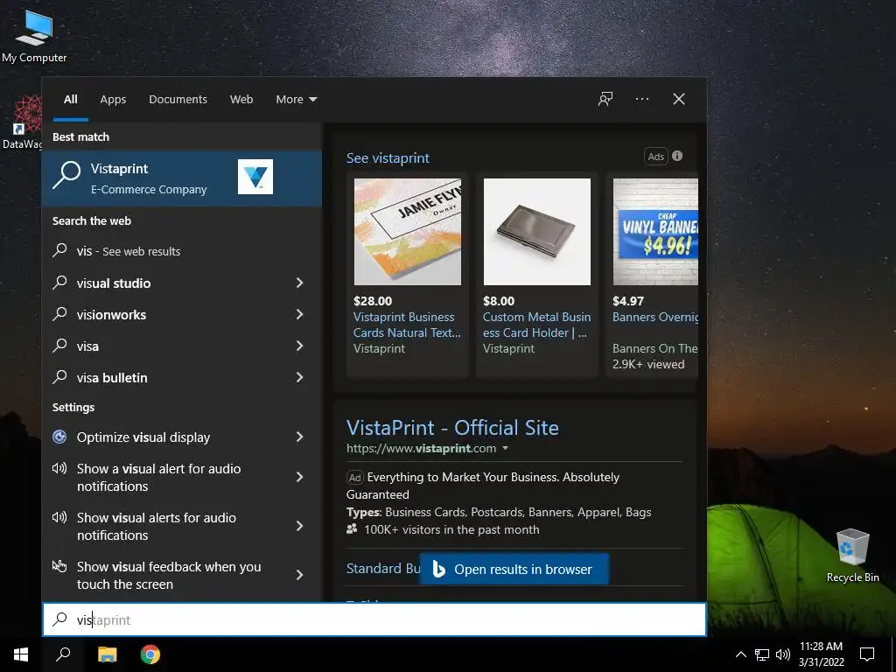
Task: Click the magnifier icon beside visa bulletin
Action: 60,377
